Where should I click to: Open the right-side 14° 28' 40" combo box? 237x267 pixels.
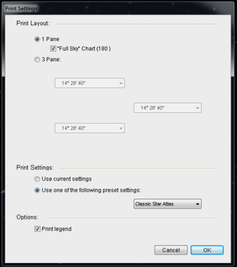point(167,108)
